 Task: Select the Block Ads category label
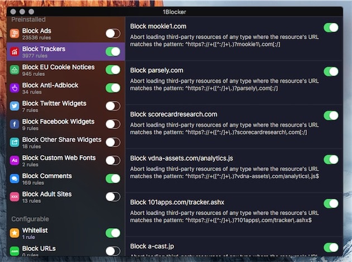36,31
